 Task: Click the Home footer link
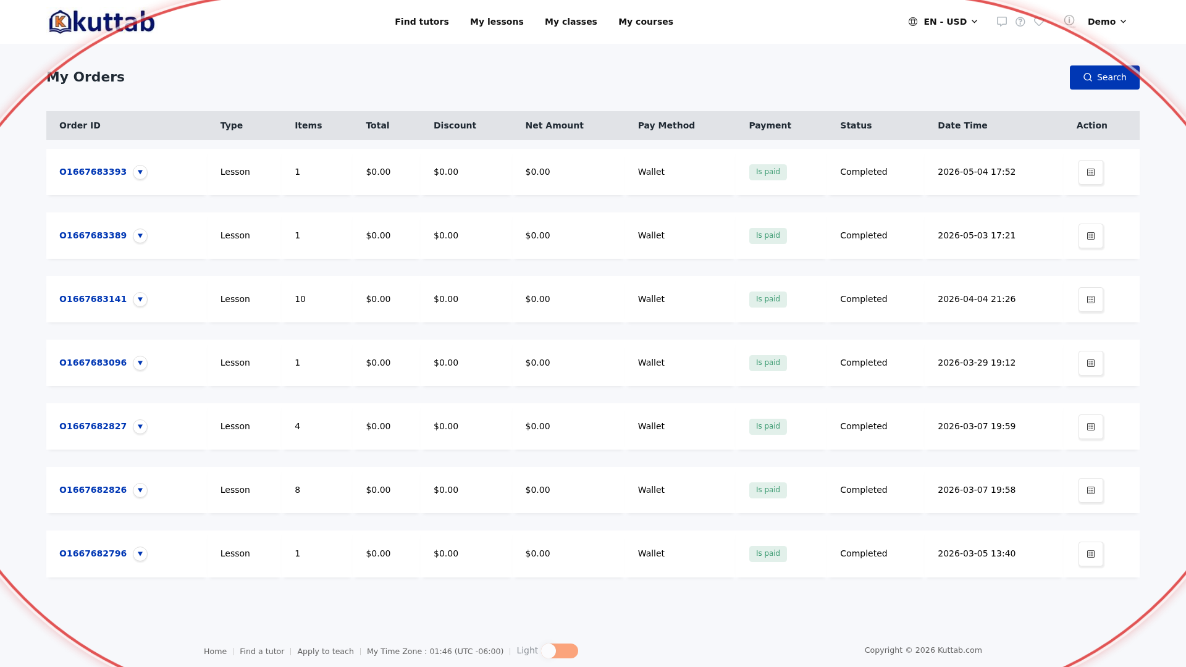215,652
